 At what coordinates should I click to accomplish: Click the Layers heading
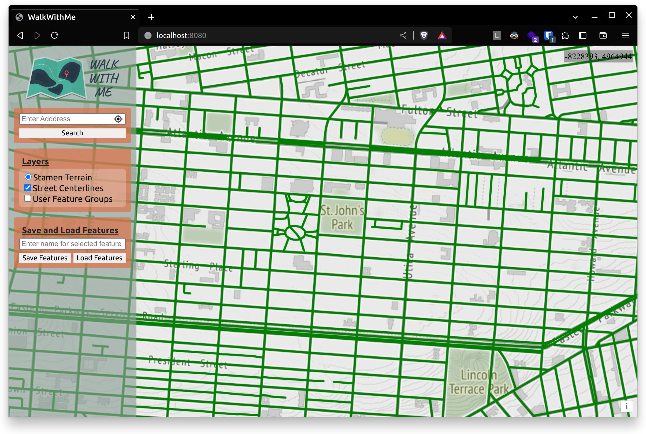click(35, 161)
